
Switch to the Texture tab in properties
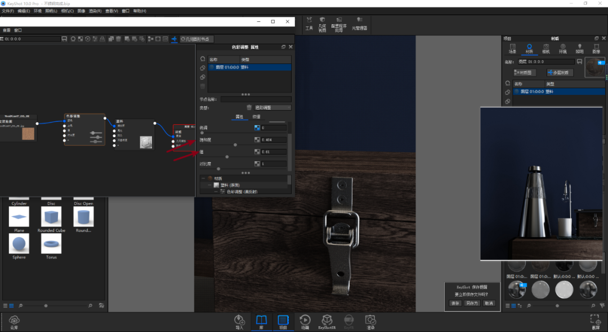click(256, 116)
